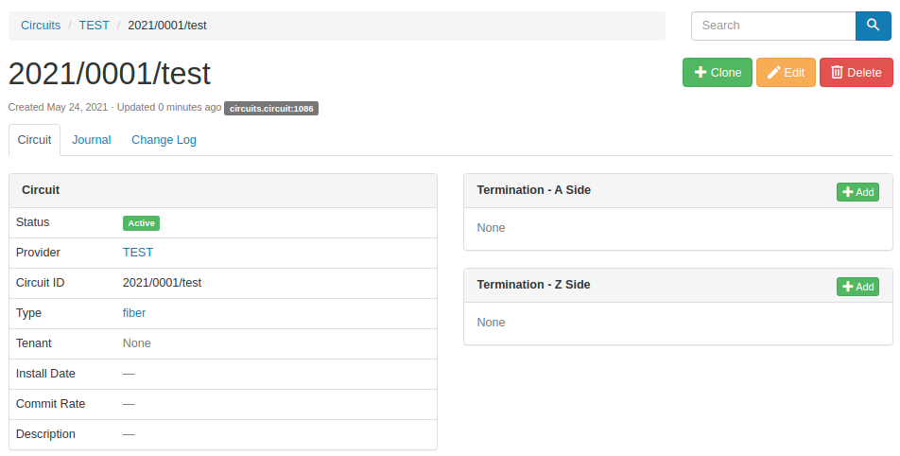
Task: Click the circuits.circuit:1086 gray badge
Action: 271,109
